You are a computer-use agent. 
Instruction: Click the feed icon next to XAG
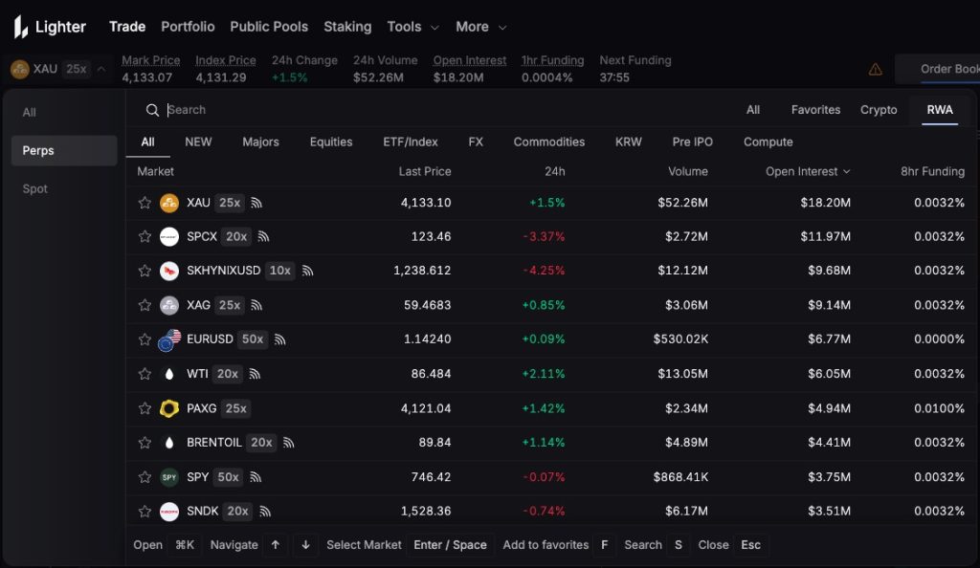[256, 305]
